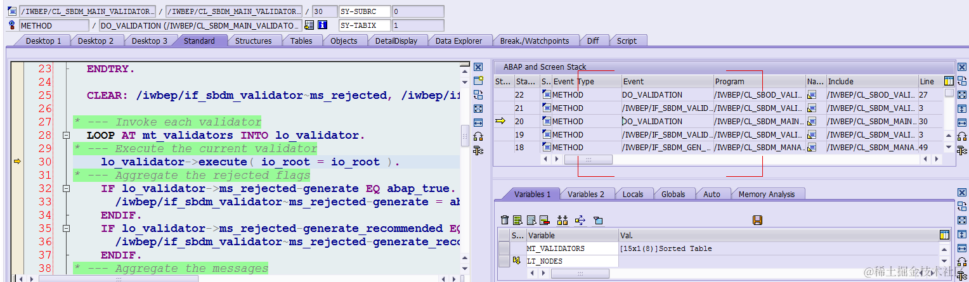Click the MT_VALIDATORS variable name cell
This screenshot has width=969, height=282.
pos(572,248)
